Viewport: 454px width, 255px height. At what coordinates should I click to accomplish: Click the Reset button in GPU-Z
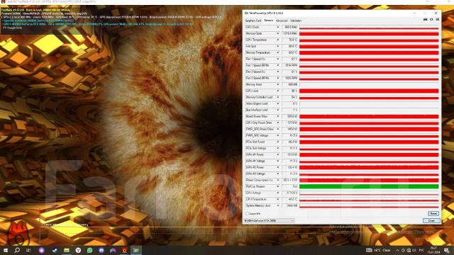click(x=433, y=213)
